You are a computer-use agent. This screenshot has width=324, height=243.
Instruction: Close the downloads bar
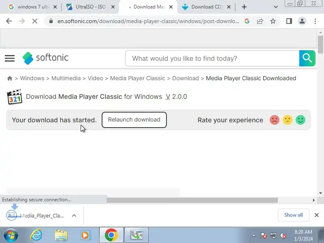[x=317, y=215]
